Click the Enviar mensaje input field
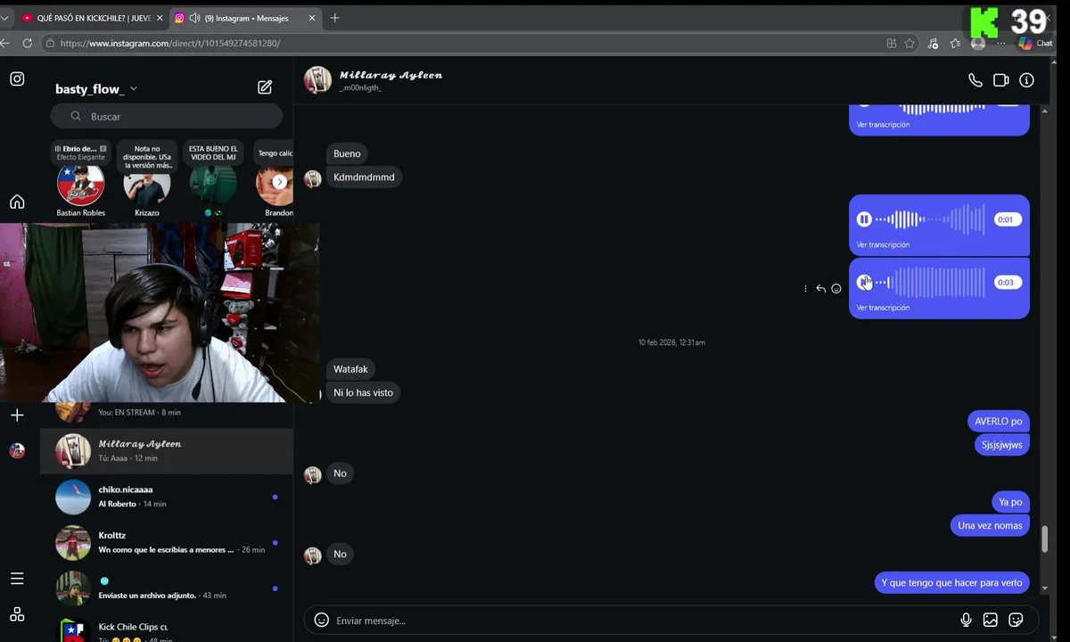The image size is (1070, 642). pos(642,621)
